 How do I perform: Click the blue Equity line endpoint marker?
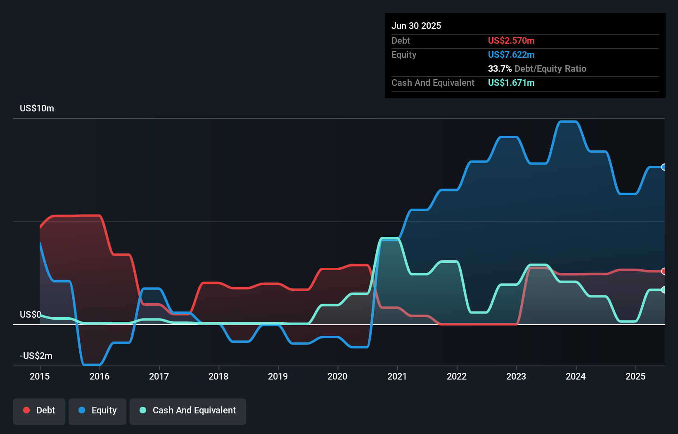point(664,167)
